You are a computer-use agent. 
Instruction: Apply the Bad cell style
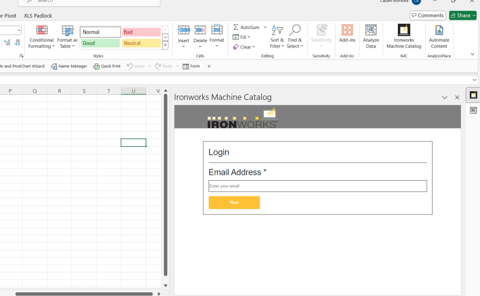[141, 32]
